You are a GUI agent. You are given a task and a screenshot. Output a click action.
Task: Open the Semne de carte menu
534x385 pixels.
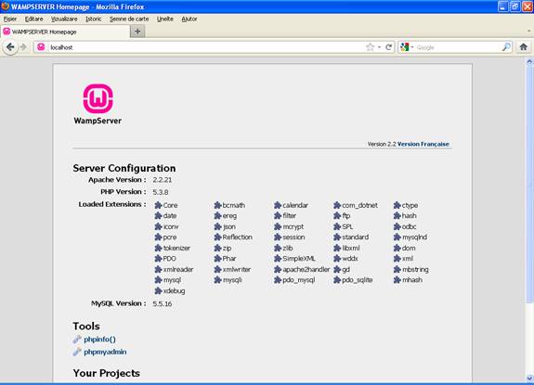click(129, 19)
